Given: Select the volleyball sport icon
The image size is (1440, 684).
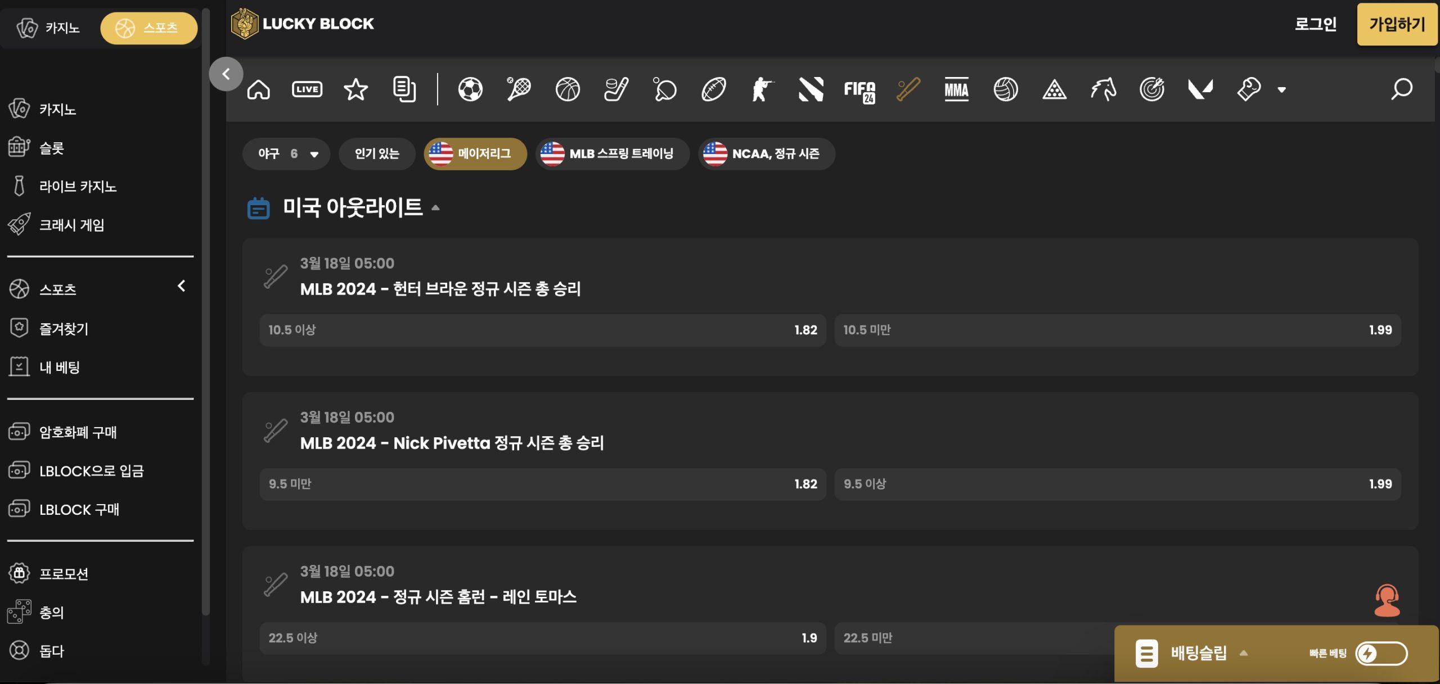Looking at the screenshot, I should pos(1006,89).
